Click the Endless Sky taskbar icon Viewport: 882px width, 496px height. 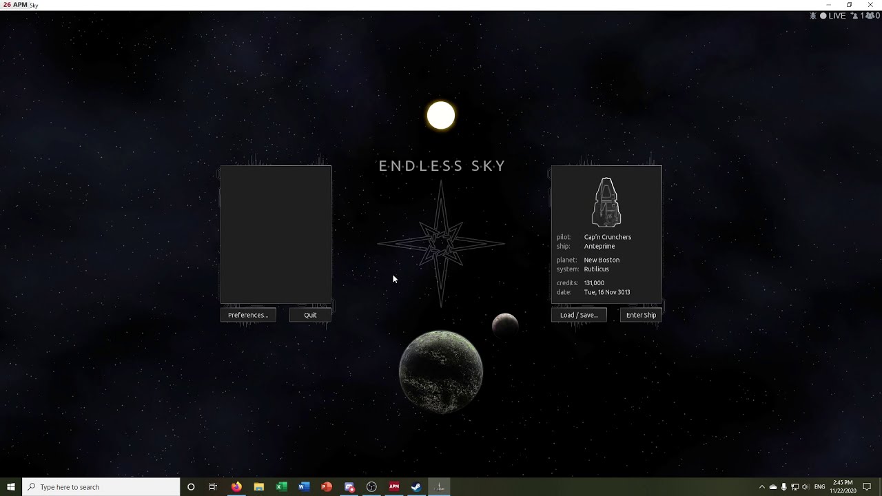tap(439, 487)
